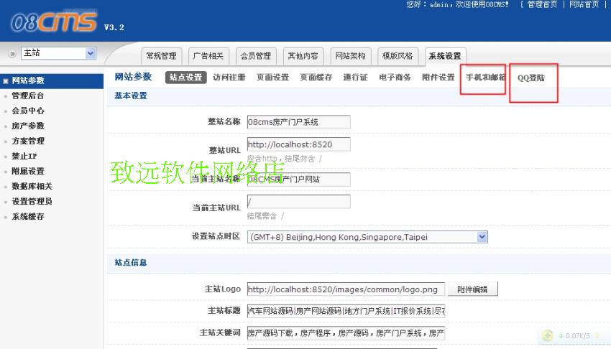611x349 pixels.
Task: Click into the 主站关键词 input field
Action: click(x=345, y=333)
